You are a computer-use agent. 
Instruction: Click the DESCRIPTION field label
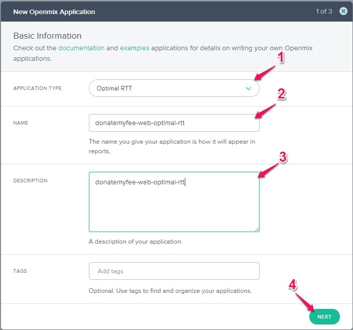coord(30,181)
